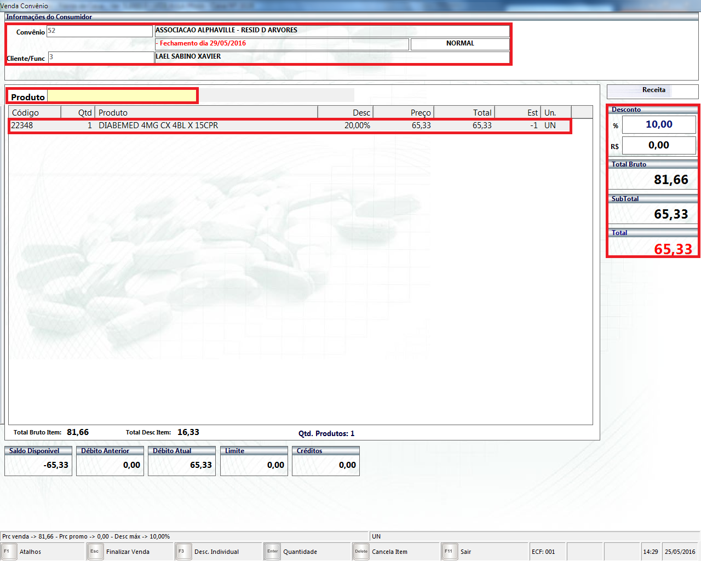
Task: Click the Finalizar Venda label
Action: click(x=128, y=552)
